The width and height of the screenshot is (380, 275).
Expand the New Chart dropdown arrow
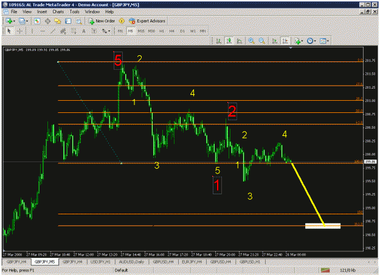[x=15, y=21]
